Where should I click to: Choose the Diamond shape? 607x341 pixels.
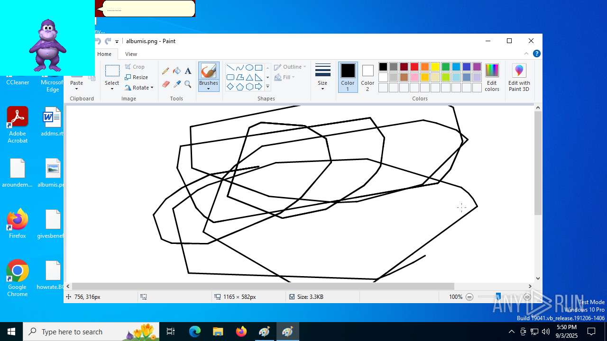[x=230, y=87]
